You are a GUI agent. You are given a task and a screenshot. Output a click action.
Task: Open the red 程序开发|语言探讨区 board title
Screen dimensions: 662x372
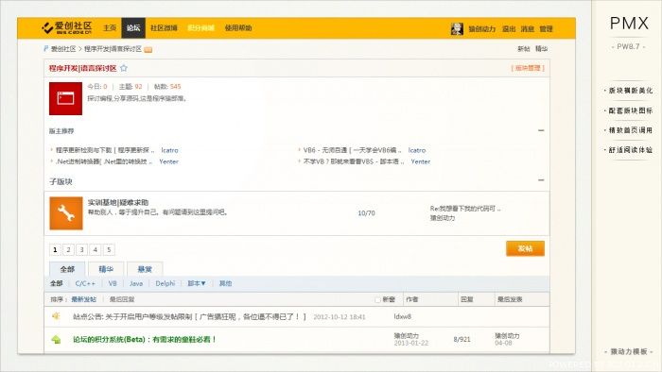[x=83, y=68]
